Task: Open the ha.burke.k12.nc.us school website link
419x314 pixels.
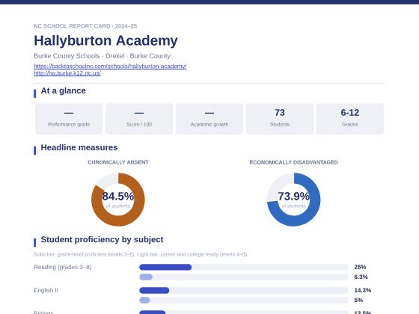Action: coord(67,73)
